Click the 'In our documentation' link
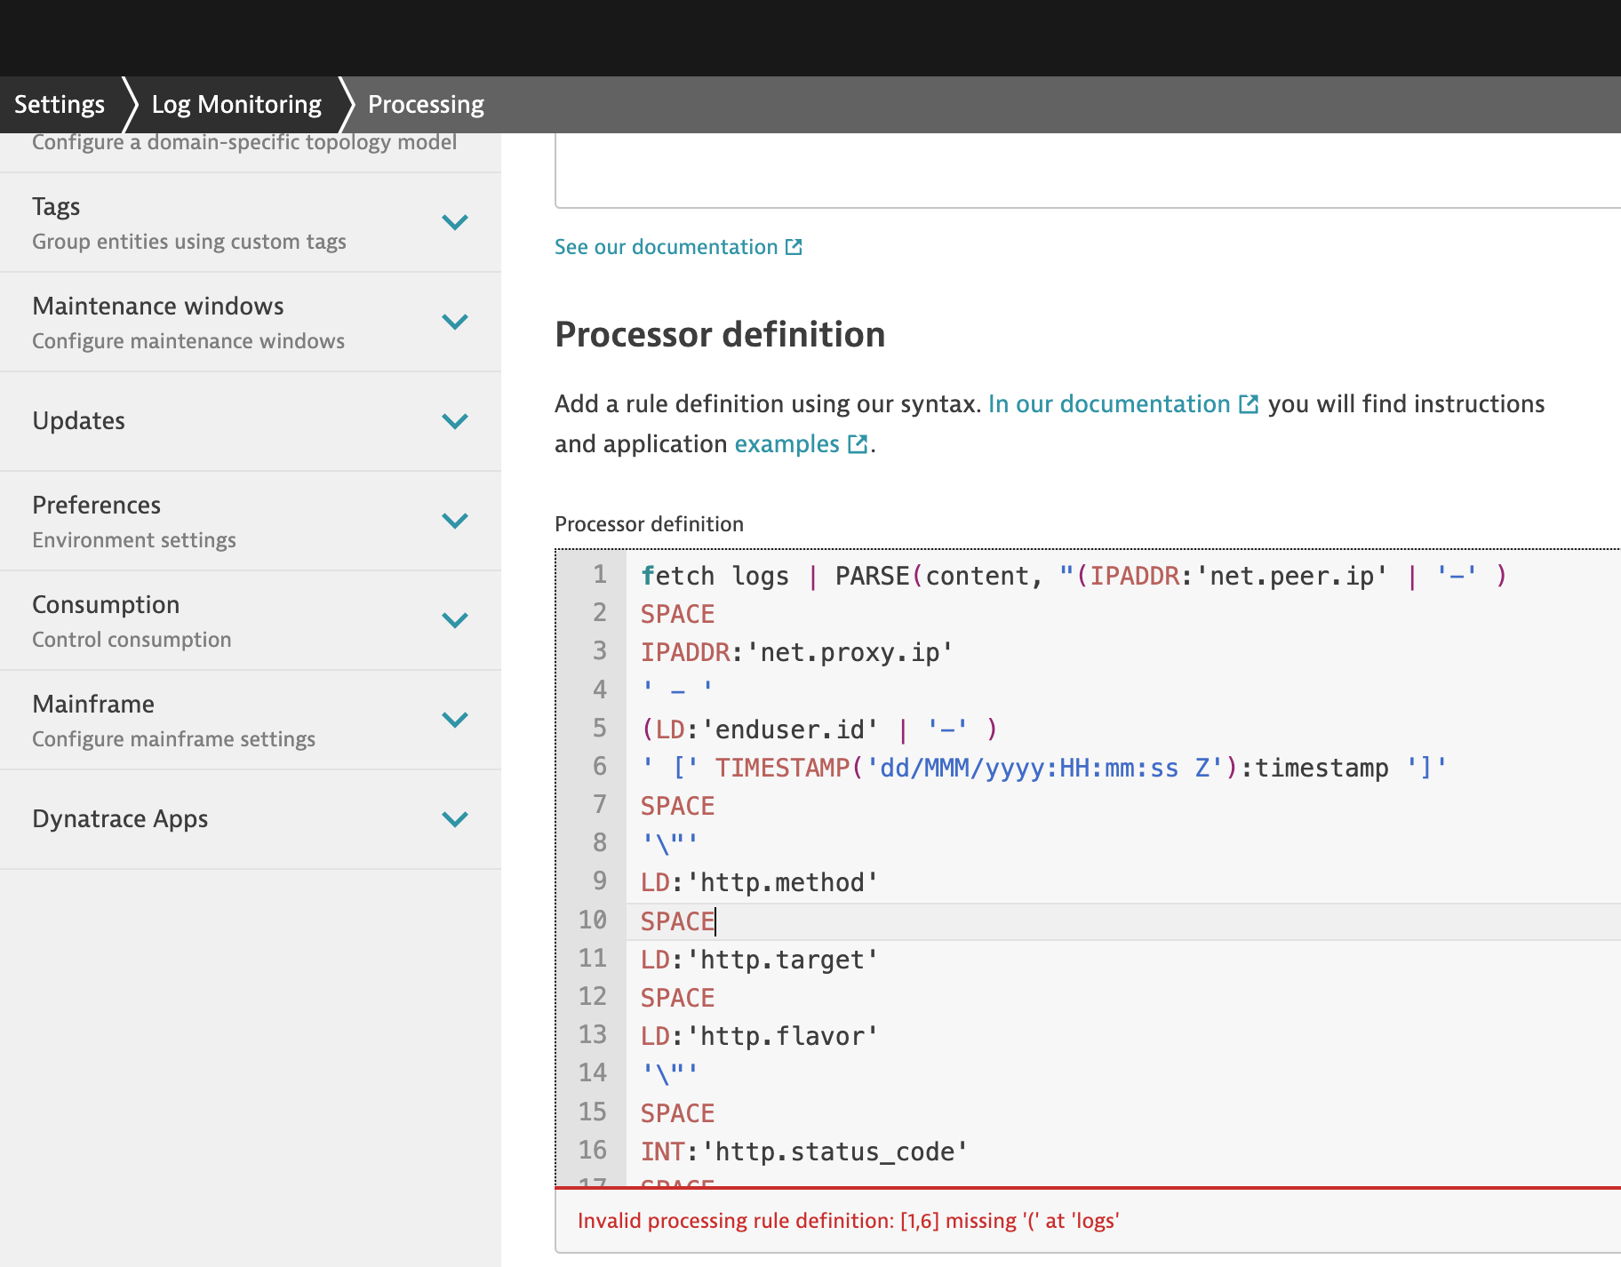This screenshot has height=1267, width=1621. click(x=1108, y=404)
